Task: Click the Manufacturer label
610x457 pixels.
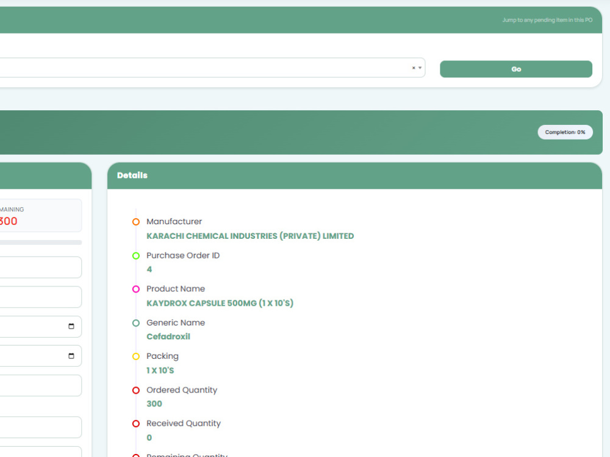Action: 174,222
